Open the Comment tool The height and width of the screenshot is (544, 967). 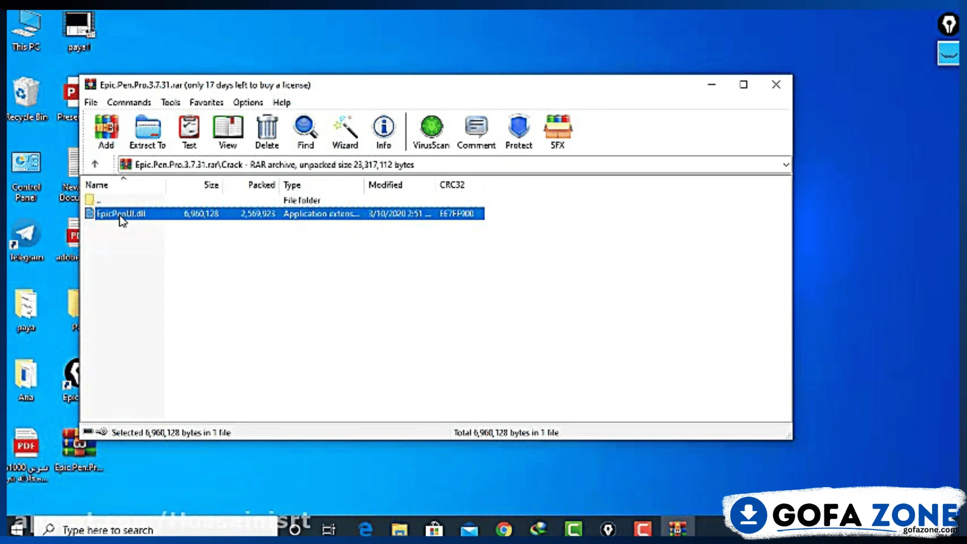point(476,132)
